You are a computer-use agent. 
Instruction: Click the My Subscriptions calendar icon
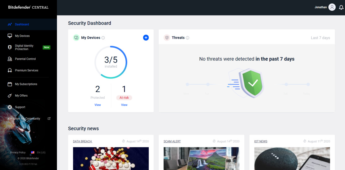point(10,84)
